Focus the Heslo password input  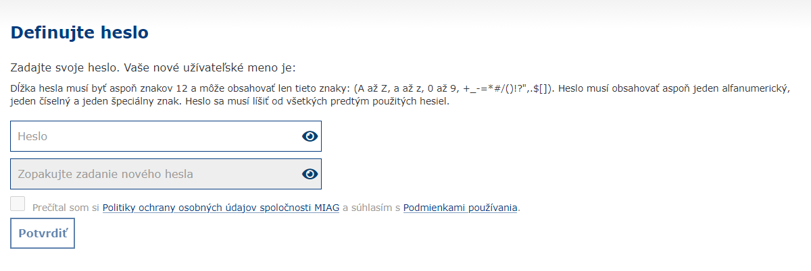tap(166, 136)
